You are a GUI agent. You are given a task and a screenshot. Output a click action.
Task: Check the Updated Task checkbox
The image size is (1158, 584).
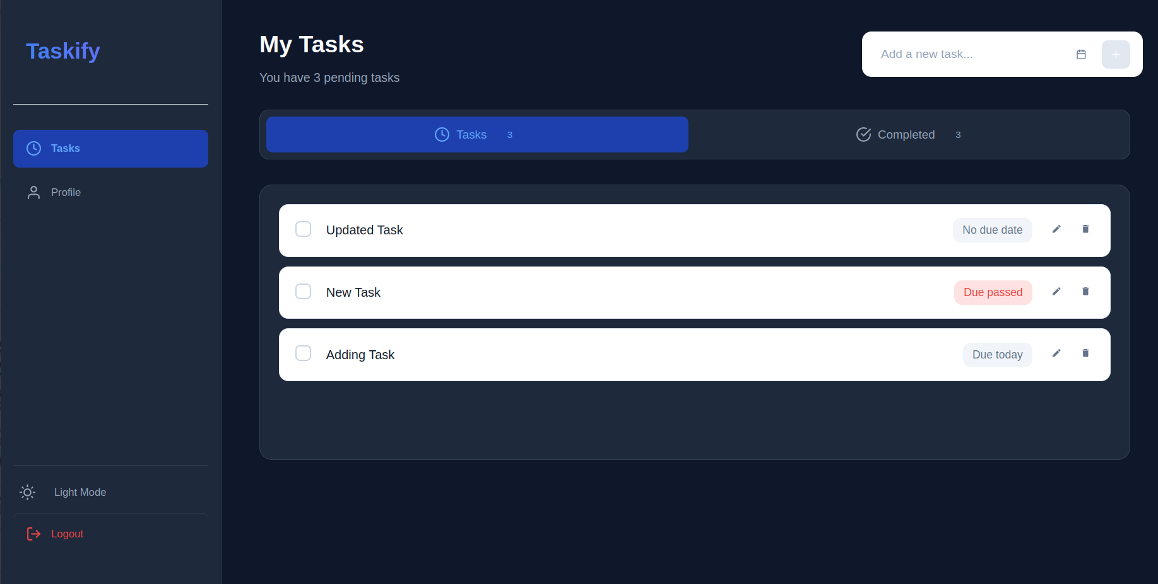click(x=304, y=229)
